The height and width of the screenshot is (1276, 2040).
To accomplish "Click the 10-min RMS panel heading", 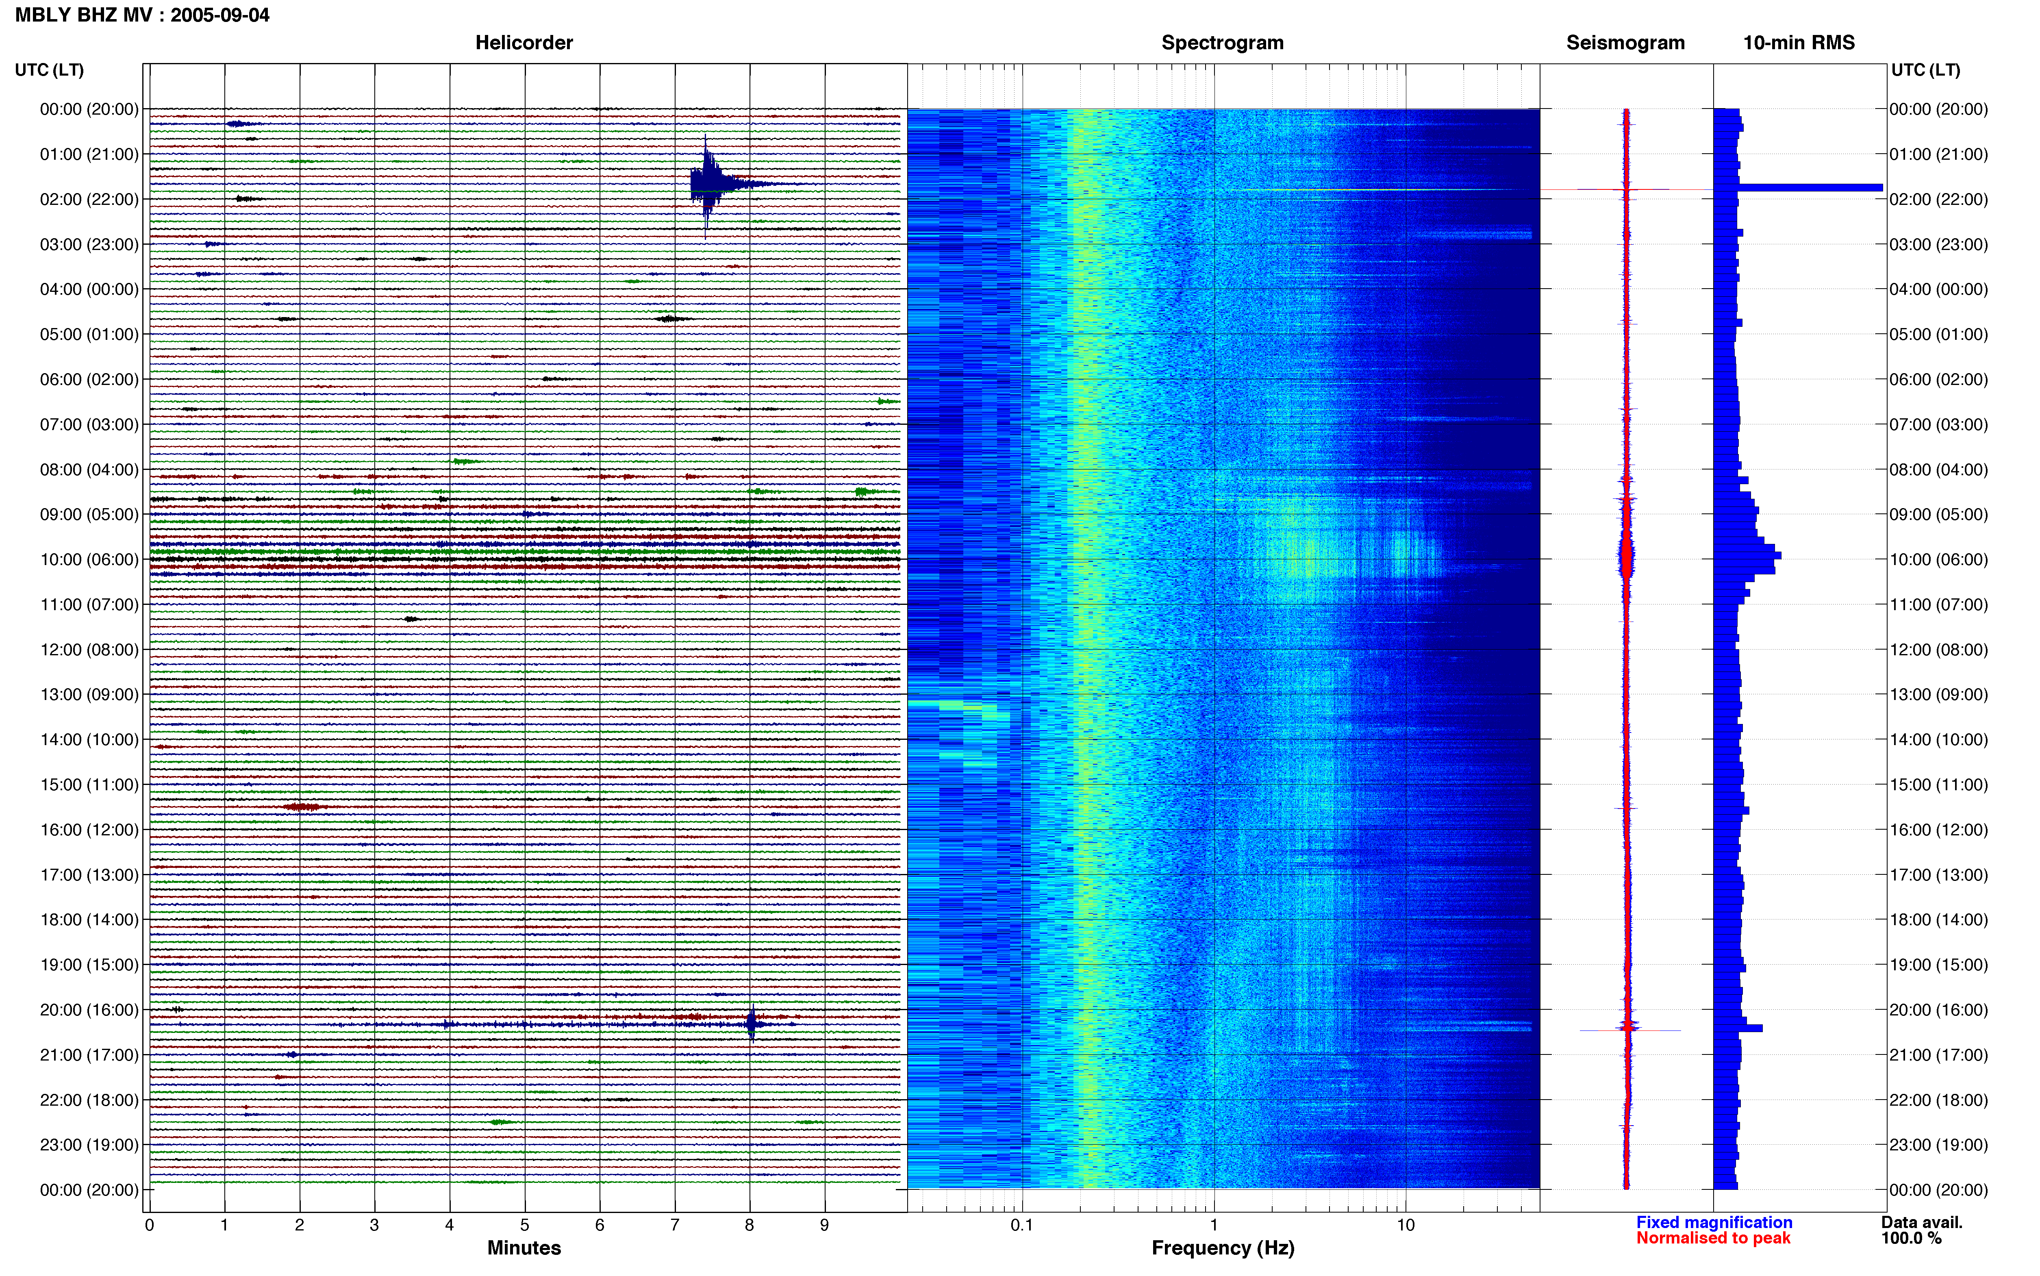I will [x=1799, y=42].
